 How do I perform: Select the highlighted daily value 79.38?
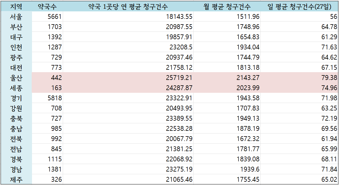329,78
